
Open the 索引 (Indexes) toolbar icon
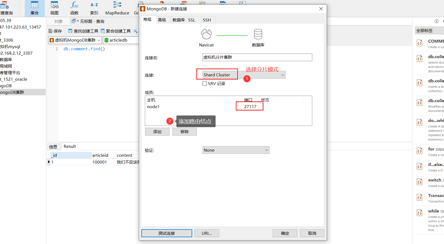94,8
